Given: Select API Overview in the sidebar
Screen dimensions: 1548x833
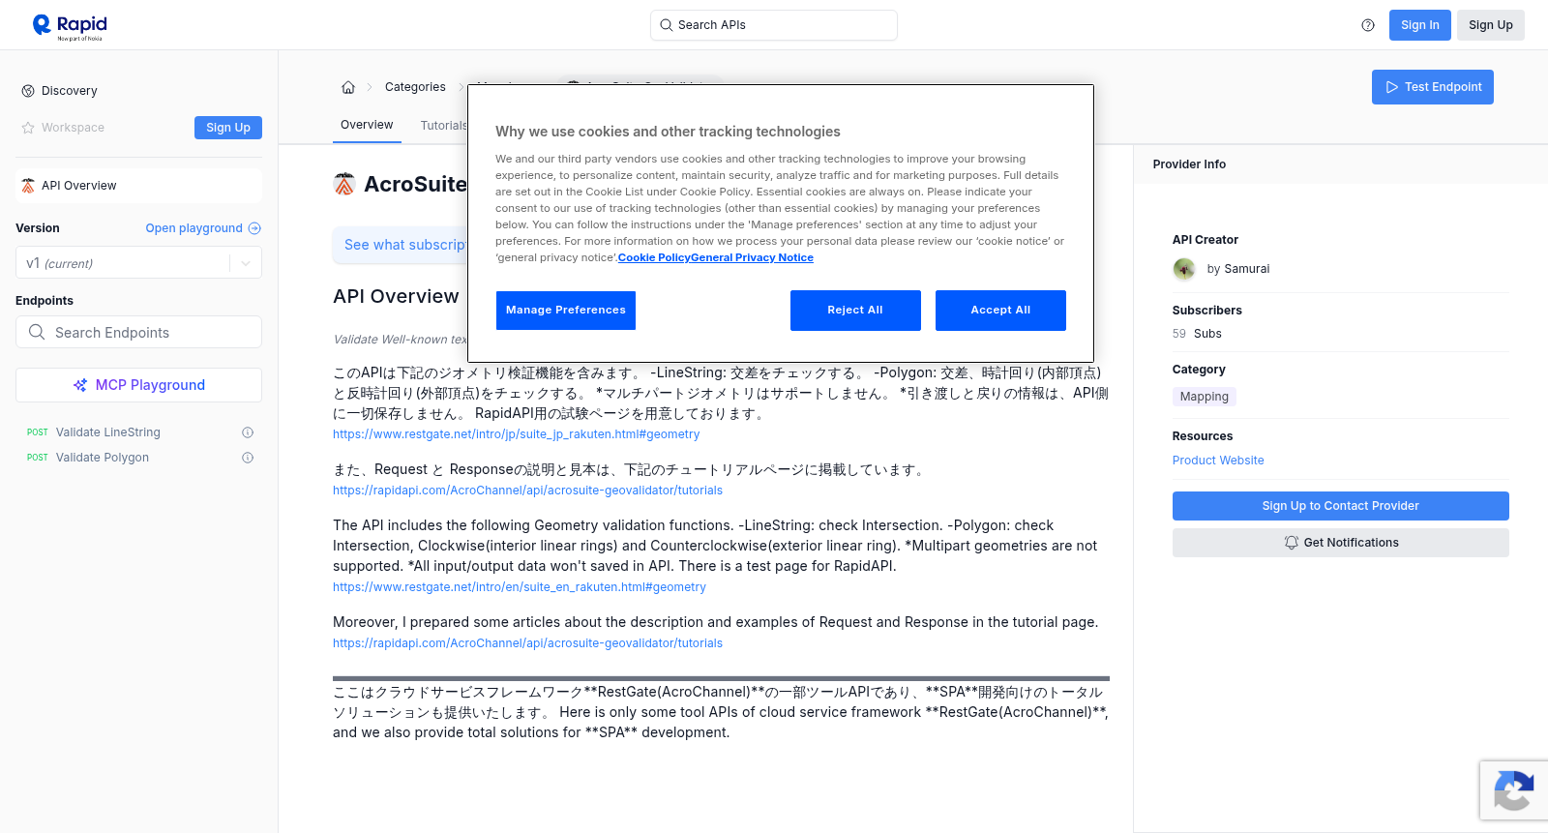Looking at the screenshot, I should [x=138, y=186].
